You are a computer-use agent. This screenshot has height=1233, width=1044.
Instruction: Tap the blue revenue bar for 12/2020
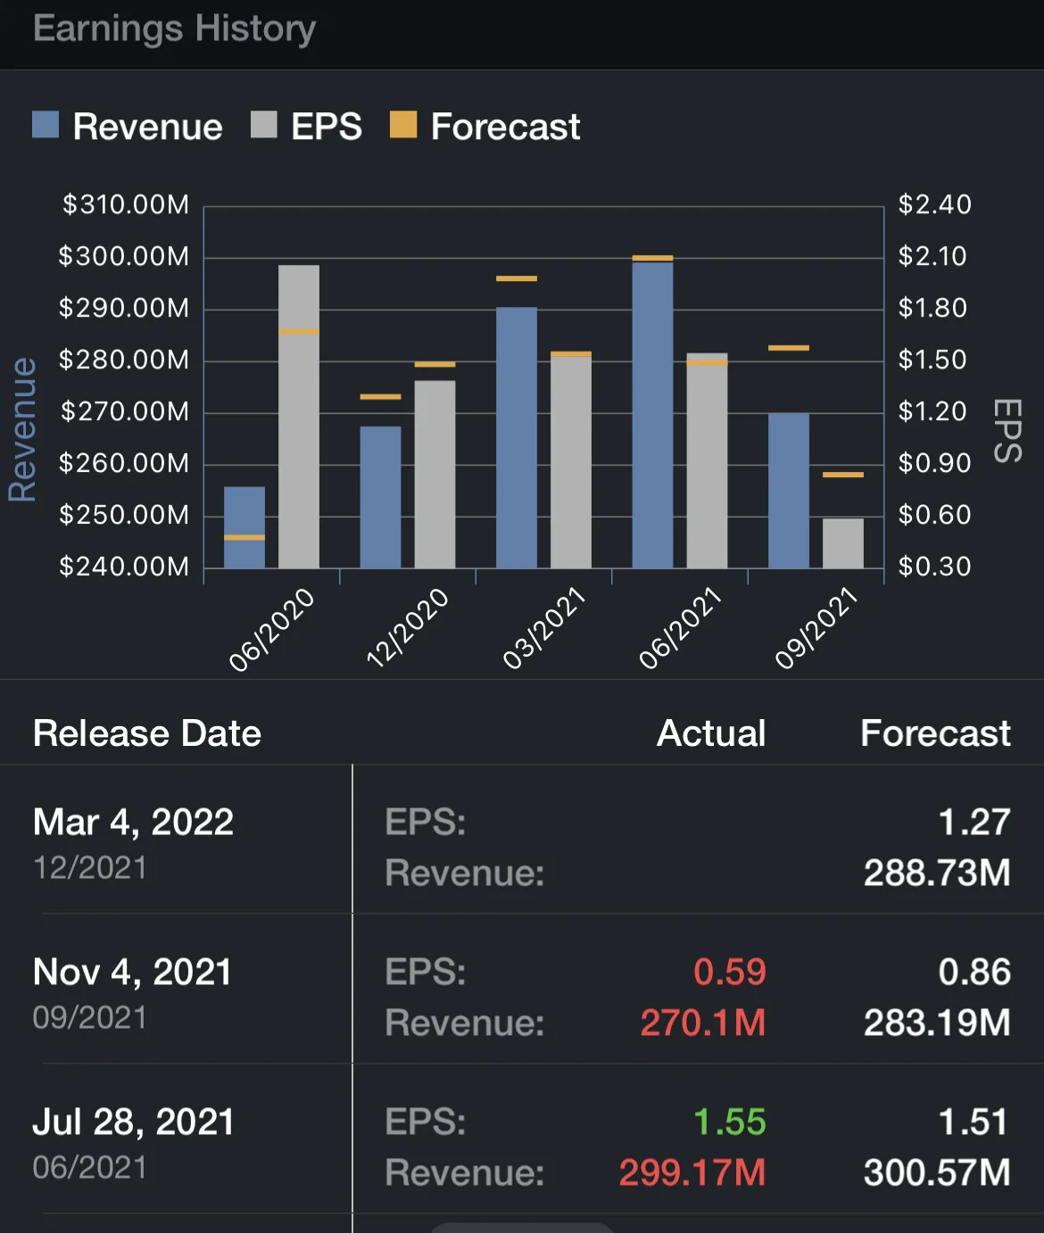point(381,497)
